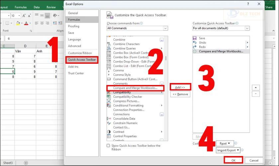
Task: Click the Move Down arrow button
Action: pos(256,94)
